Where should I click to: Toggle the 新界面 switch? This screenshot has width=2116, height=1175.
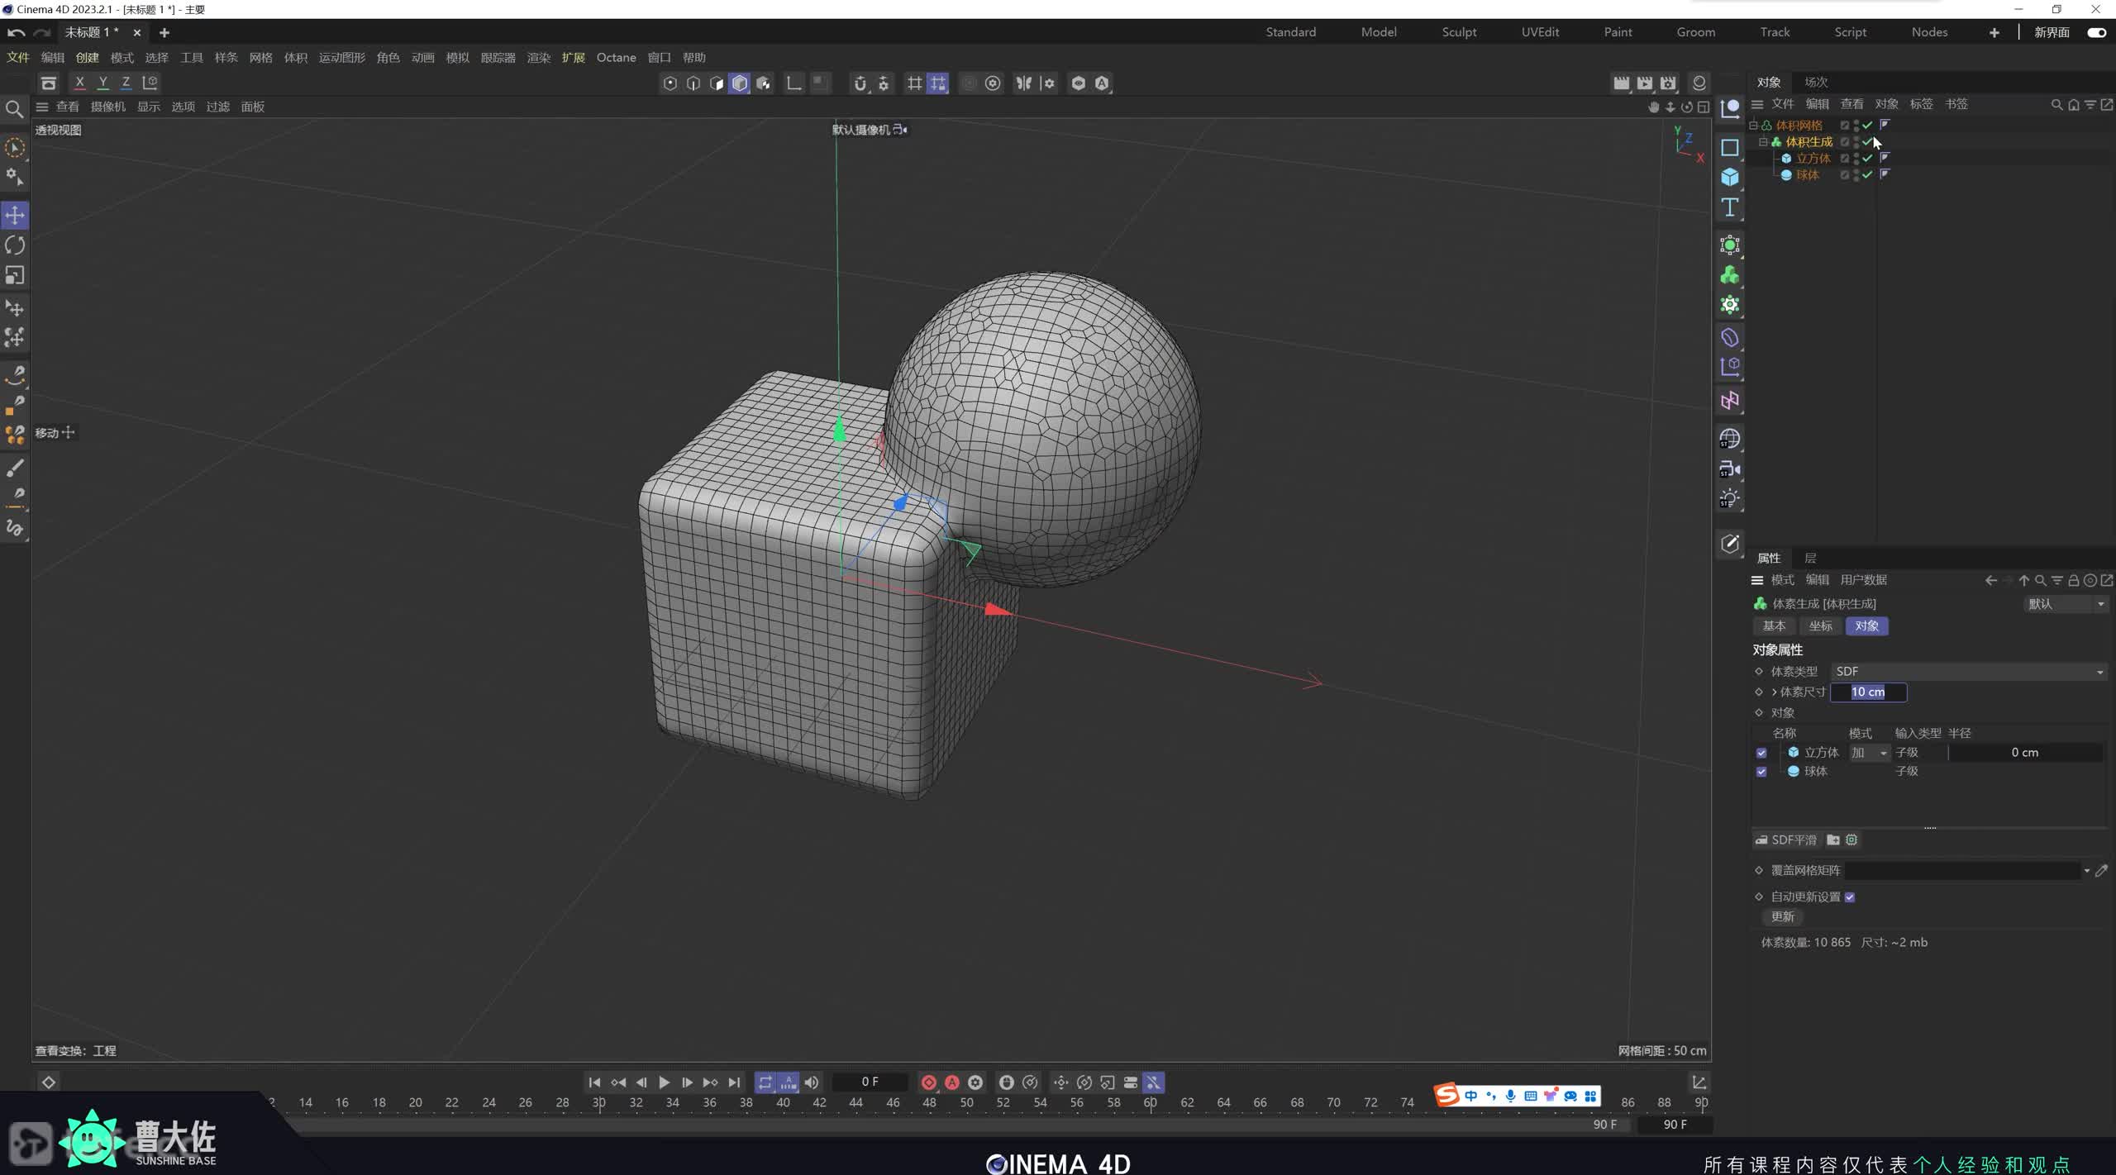click(2096, 32)
